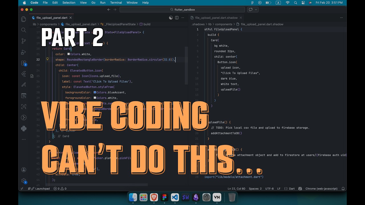The height and width of the screenshot is (205, 365).
Task: Click the circular color-theme icon beside split editor
Action: (171, 18)
